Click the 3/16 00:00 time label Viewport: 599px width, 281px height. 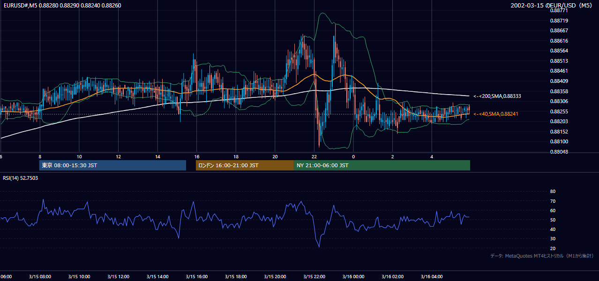[x=353, y=276]
